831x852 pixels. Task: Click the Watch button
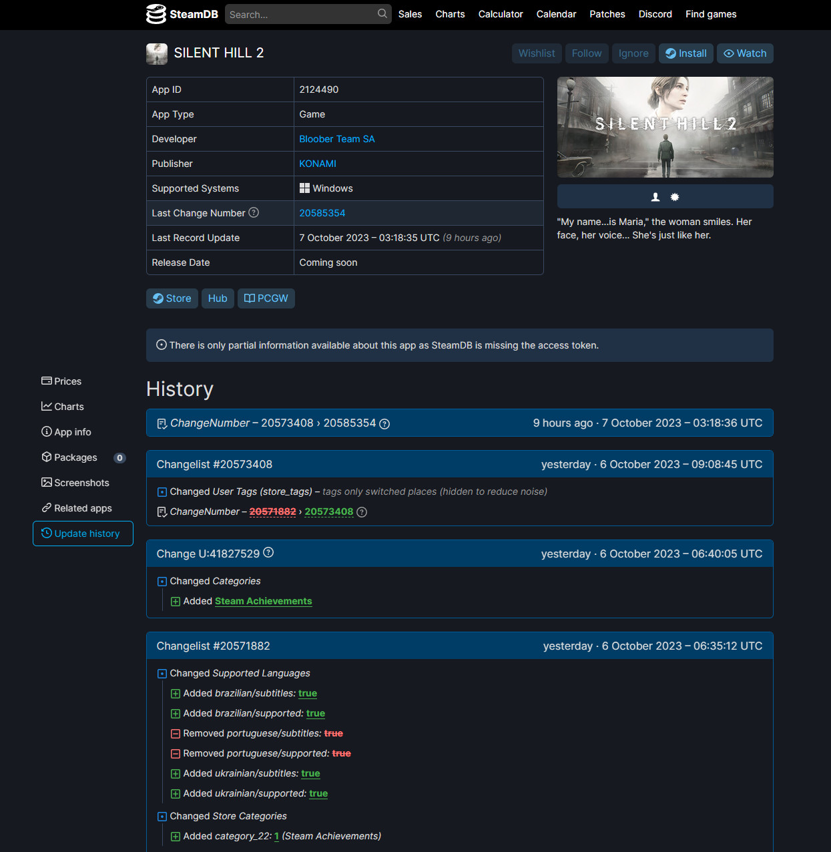click(745, 53)
